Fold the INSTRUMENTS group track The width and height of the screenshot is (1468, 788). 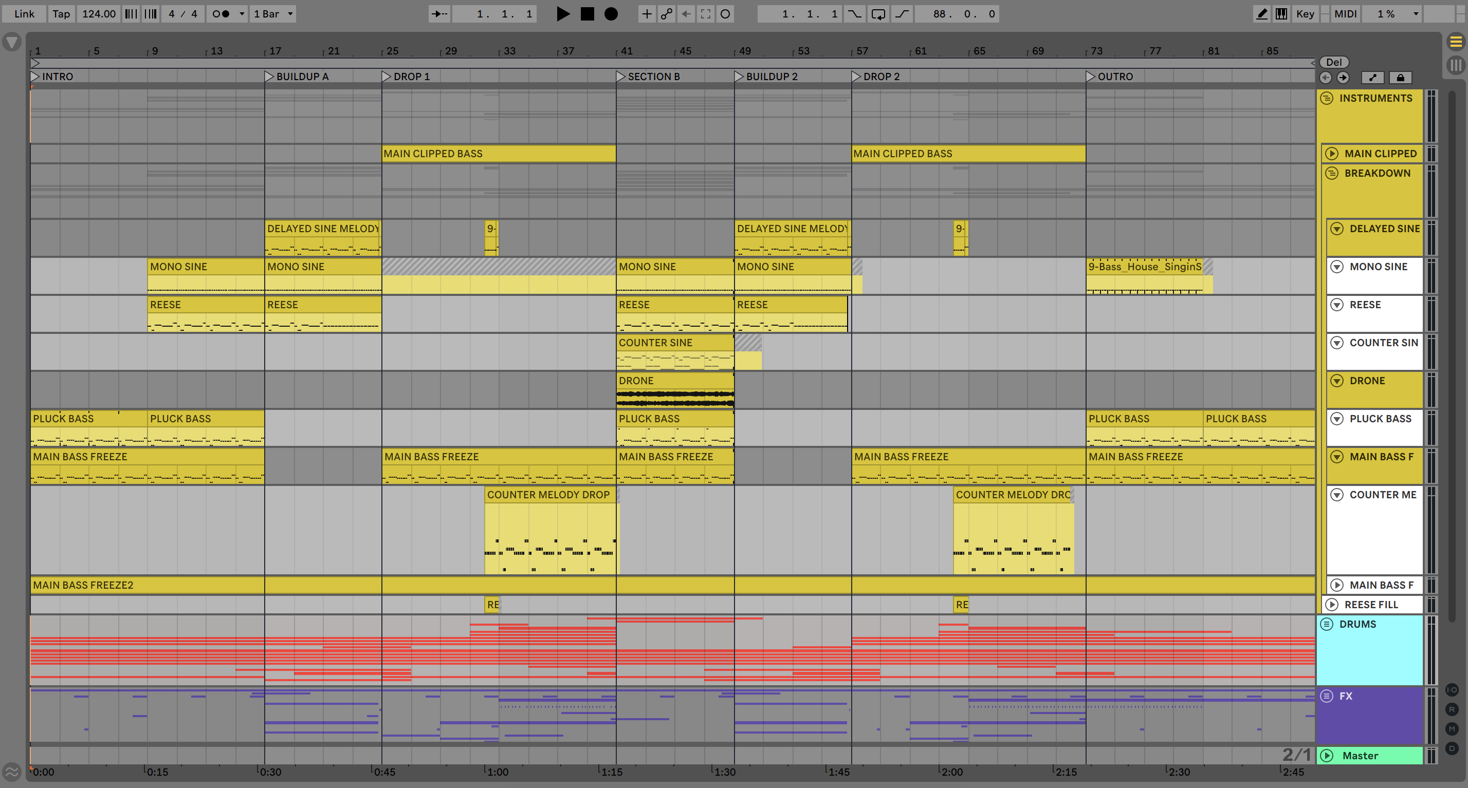coord(1327,99)
